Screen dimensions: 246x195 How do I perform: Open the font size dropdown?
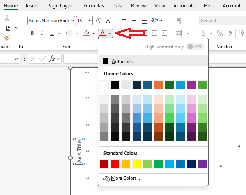coord(90,21)
